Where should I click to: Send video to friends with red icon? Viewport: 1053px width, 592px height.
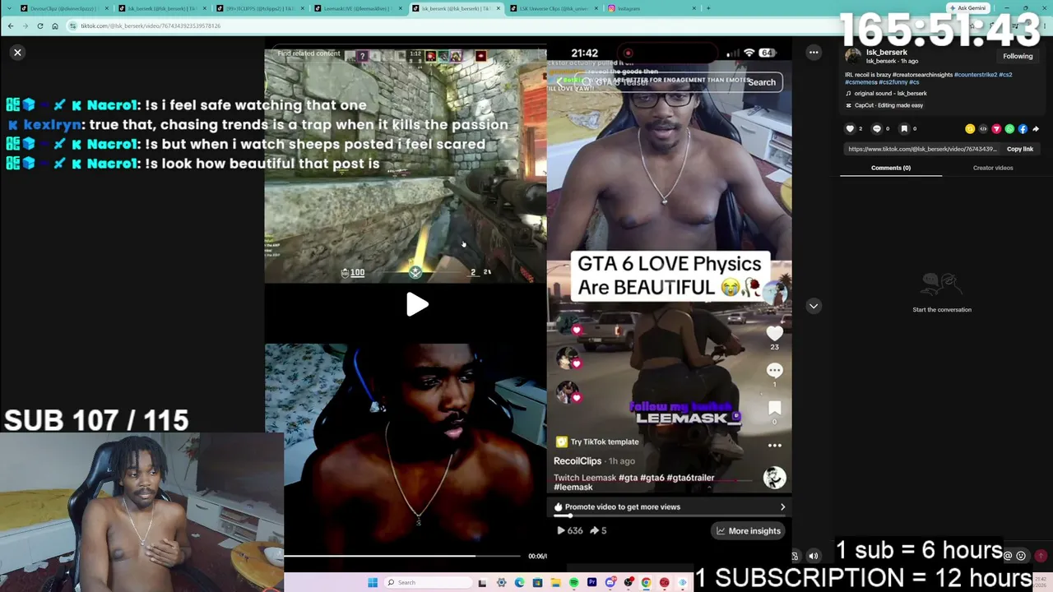(996, 129)
